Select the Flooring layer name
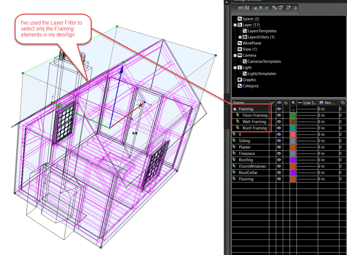Viewport: 347px width, 255px height. [x=246, y=179]
